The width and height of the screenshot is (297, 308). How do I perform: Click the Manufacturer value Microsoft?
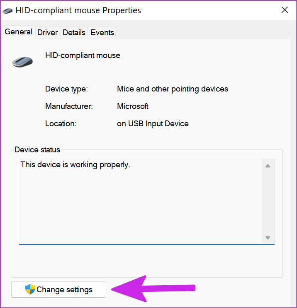133,106
